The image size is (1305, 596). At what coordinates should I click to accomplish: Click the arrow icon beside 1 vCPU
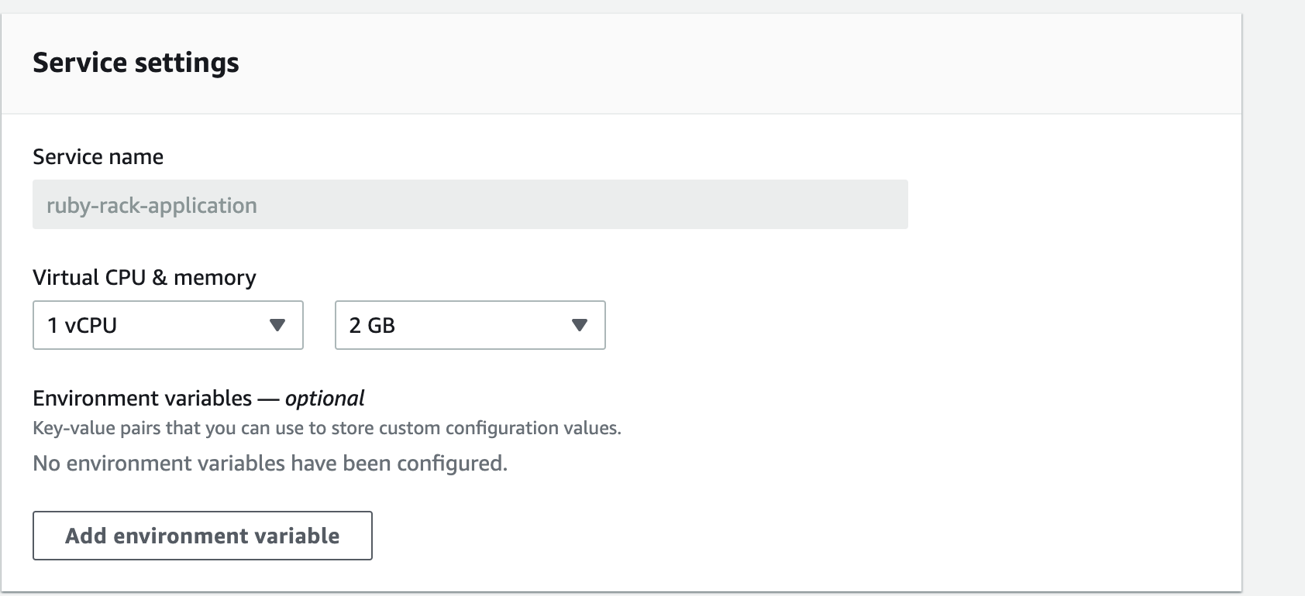click(277, 325)
